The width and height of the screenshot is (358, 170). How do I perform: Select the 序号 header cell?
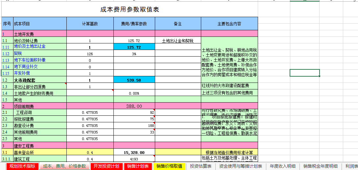[7, 24]
